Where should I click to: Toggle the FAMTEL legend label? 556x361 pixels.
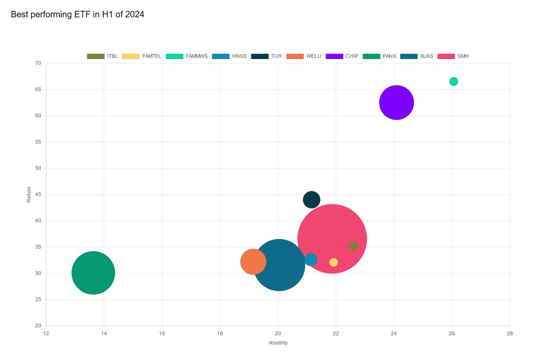coord(152,56)
